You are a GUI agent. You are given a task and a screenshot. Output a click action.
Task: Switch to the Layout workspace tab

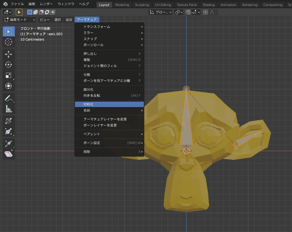pyautogui.click(x=104, y=5)
